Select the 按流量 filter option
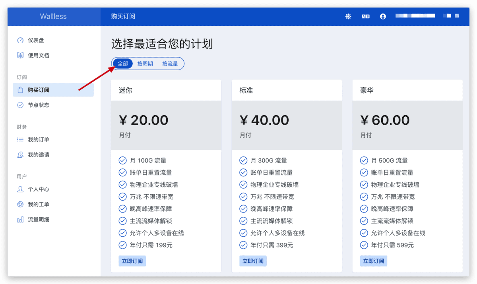The width and height of the screenshot is (477, 284). (170, 64)
